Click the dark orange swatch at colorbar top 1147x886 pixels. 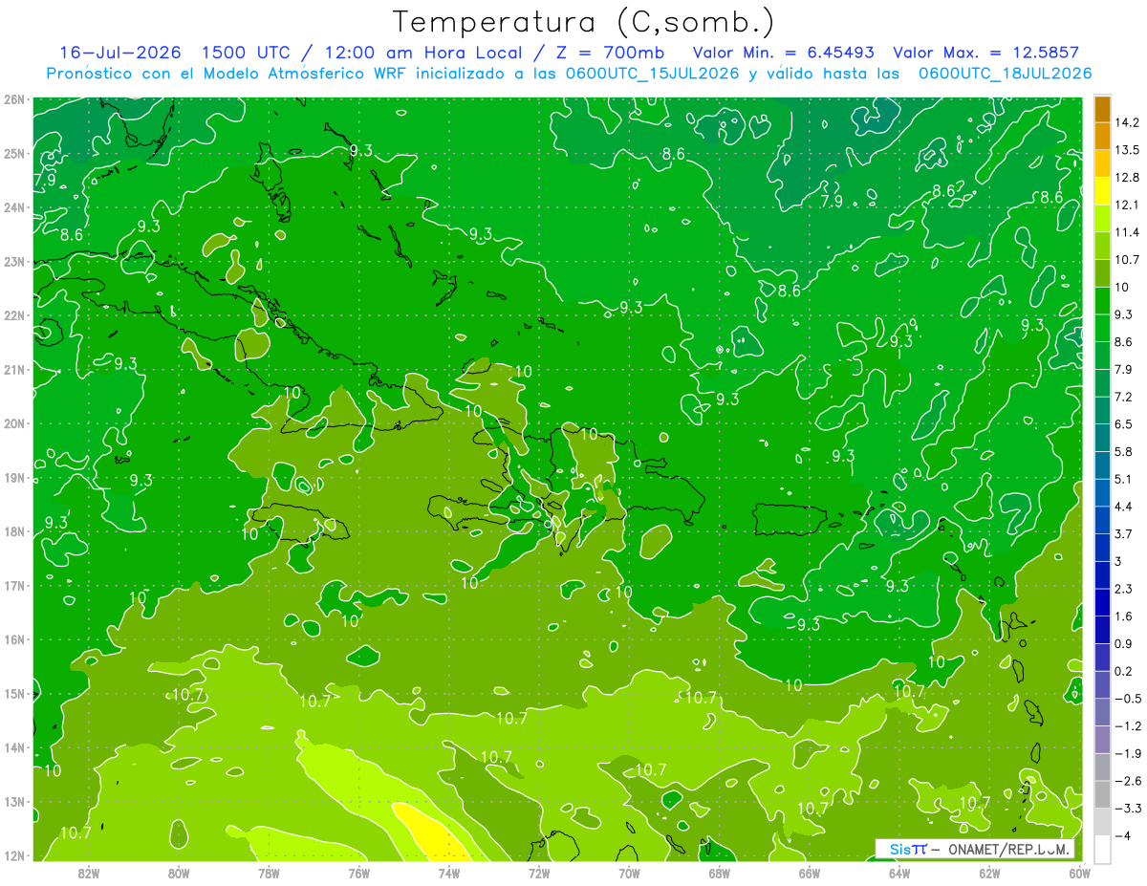[x=1101, y=110]
